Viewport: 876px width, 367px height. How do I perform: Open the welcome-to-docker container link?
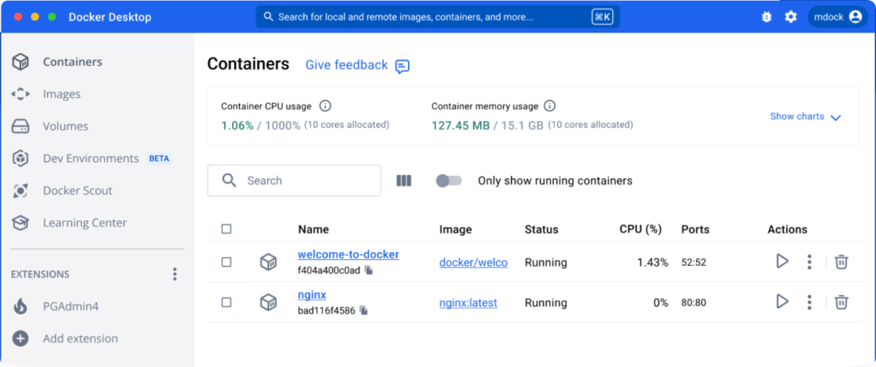click(x=348, y=255)
